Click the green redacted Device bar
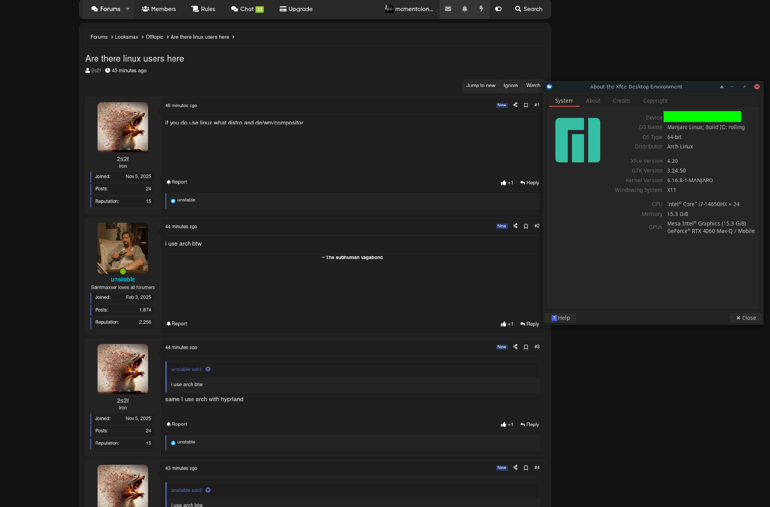770x507 pixels. pos(702,116)
